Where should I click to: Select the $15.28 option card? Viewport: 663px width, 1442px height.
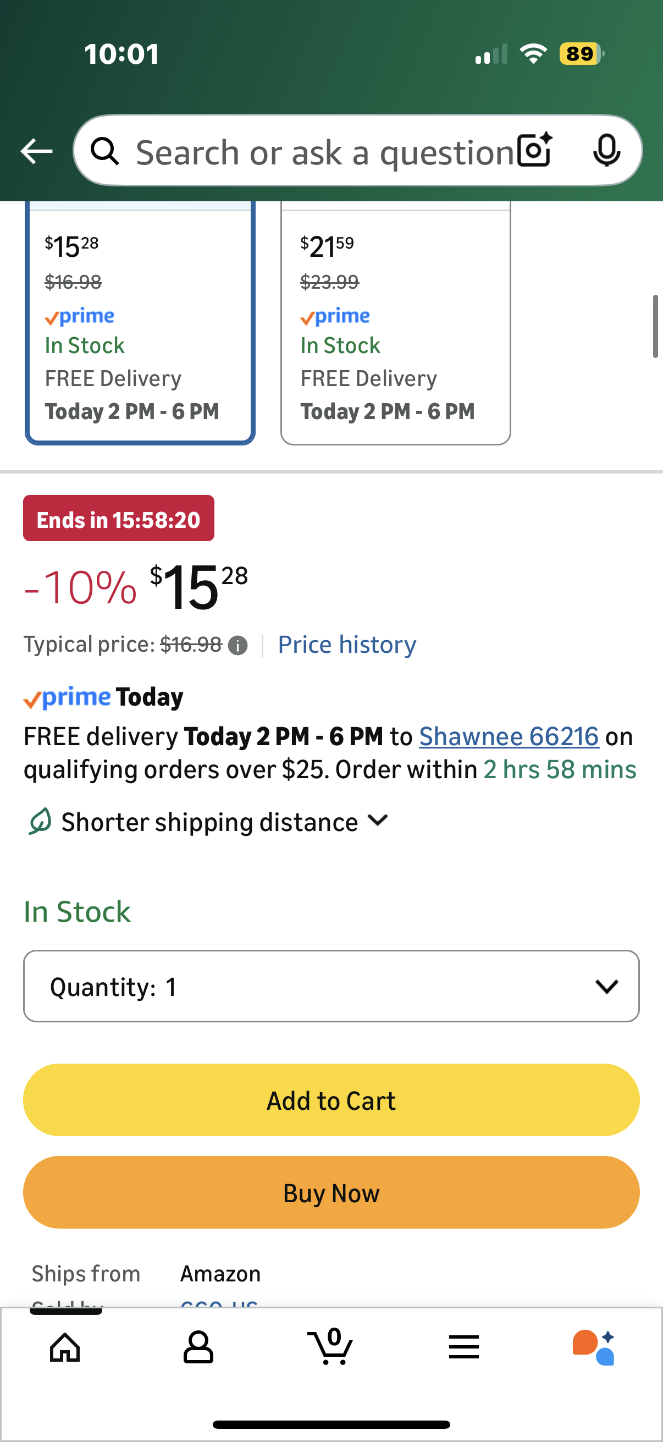140,324
